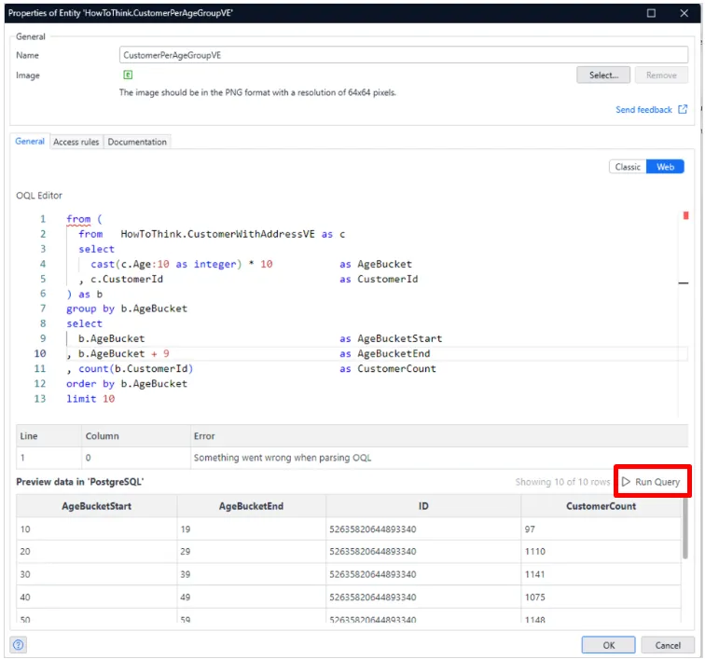Open the Documentation tab
Viewport: 705px width, 659px height.
coord(137,142)
